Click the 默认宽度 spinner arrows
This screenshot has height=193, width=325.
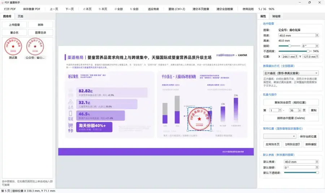317,162
